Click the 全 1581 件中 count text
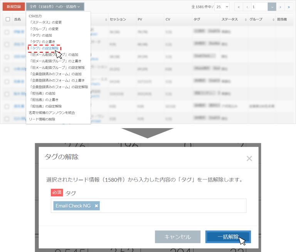 coord(202,7)
